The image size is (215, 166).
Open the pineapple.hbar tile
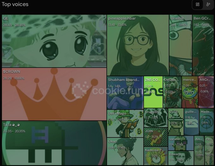[138, 45]
